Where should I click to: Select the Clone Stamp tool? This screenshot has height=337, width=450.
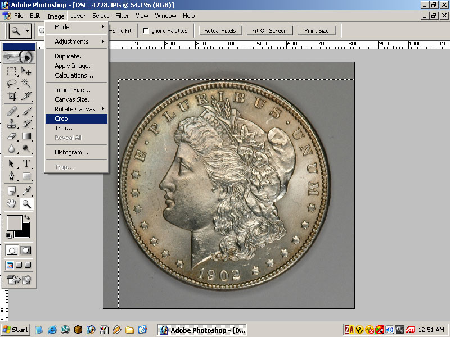[12, 124]
